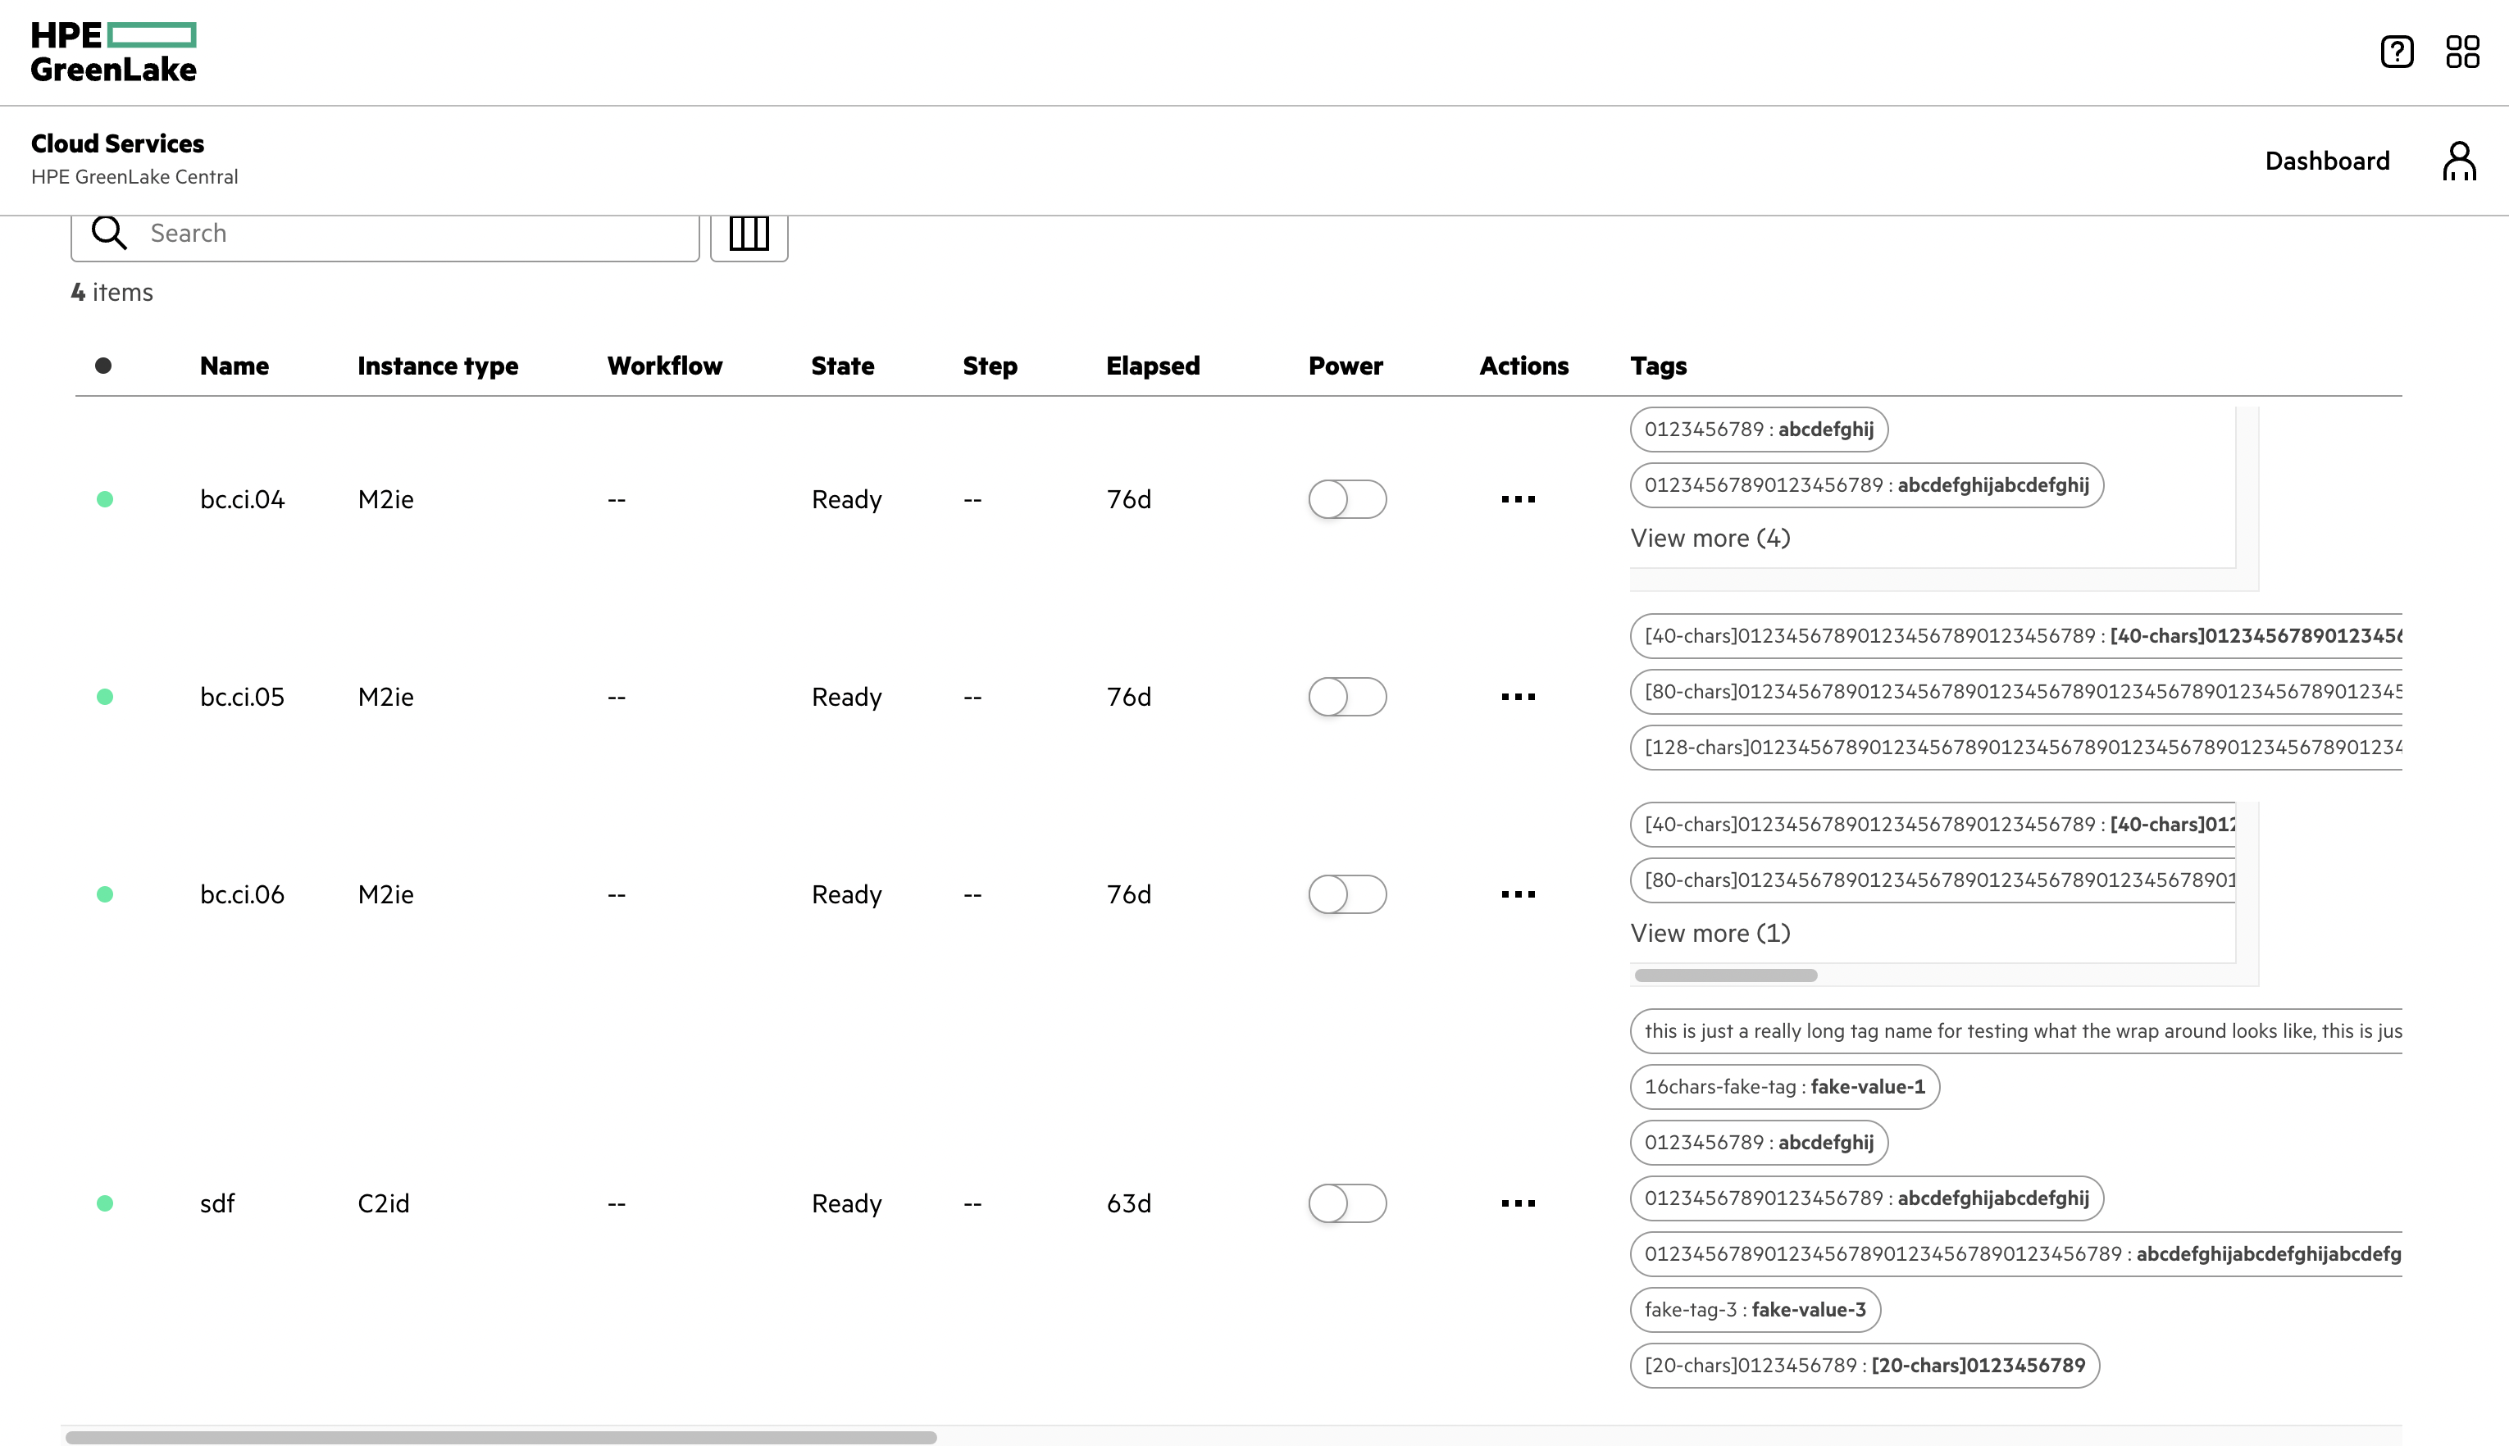Enable power for bc.ci.04
Image resolution: width=2509 pixels, height=1446 pixels.
pos(1347,499)
